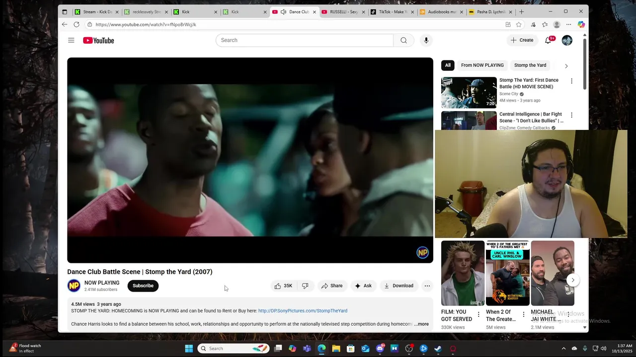
Task: Open browser profile icon in toolbar
Action: [557, 24]
